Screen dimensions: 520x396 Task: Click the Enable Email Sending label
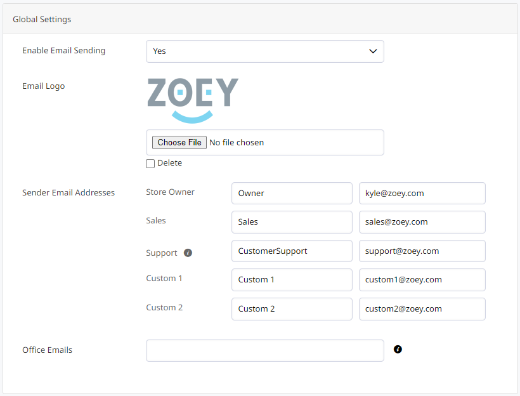coord(63,51)
